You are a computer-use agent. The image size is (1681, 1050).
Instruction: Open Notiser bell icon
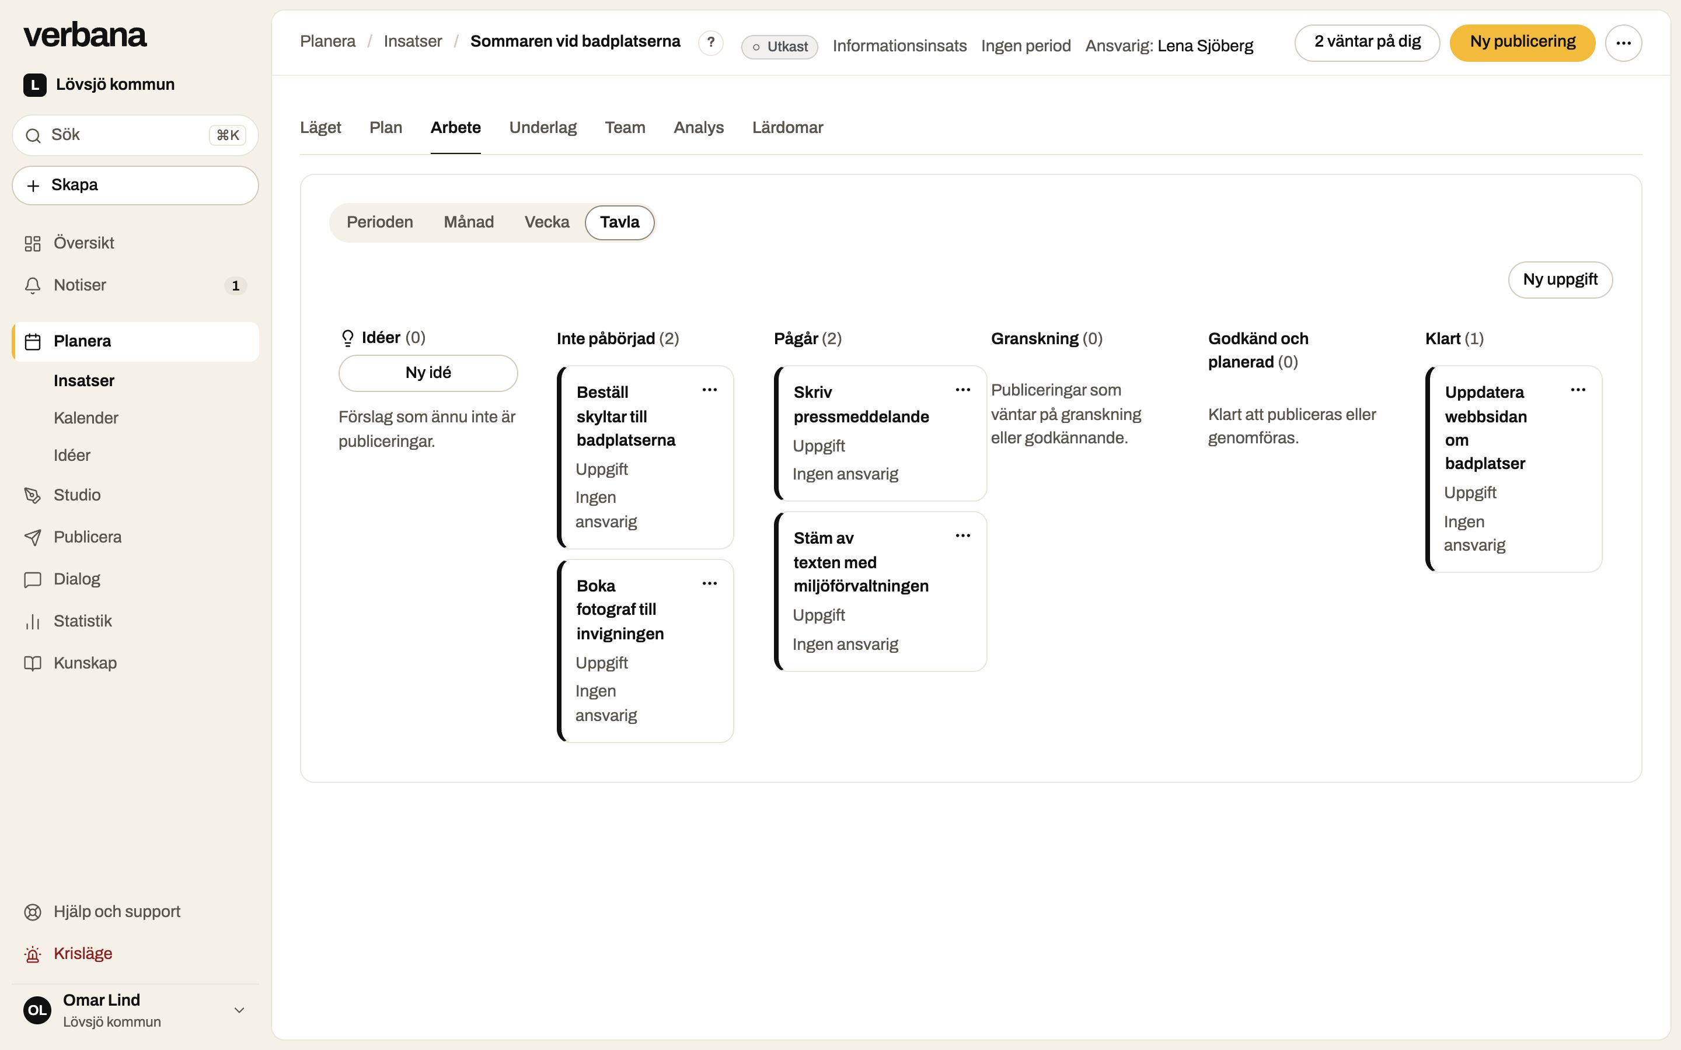pyautogui.click(x=33, y=285)
